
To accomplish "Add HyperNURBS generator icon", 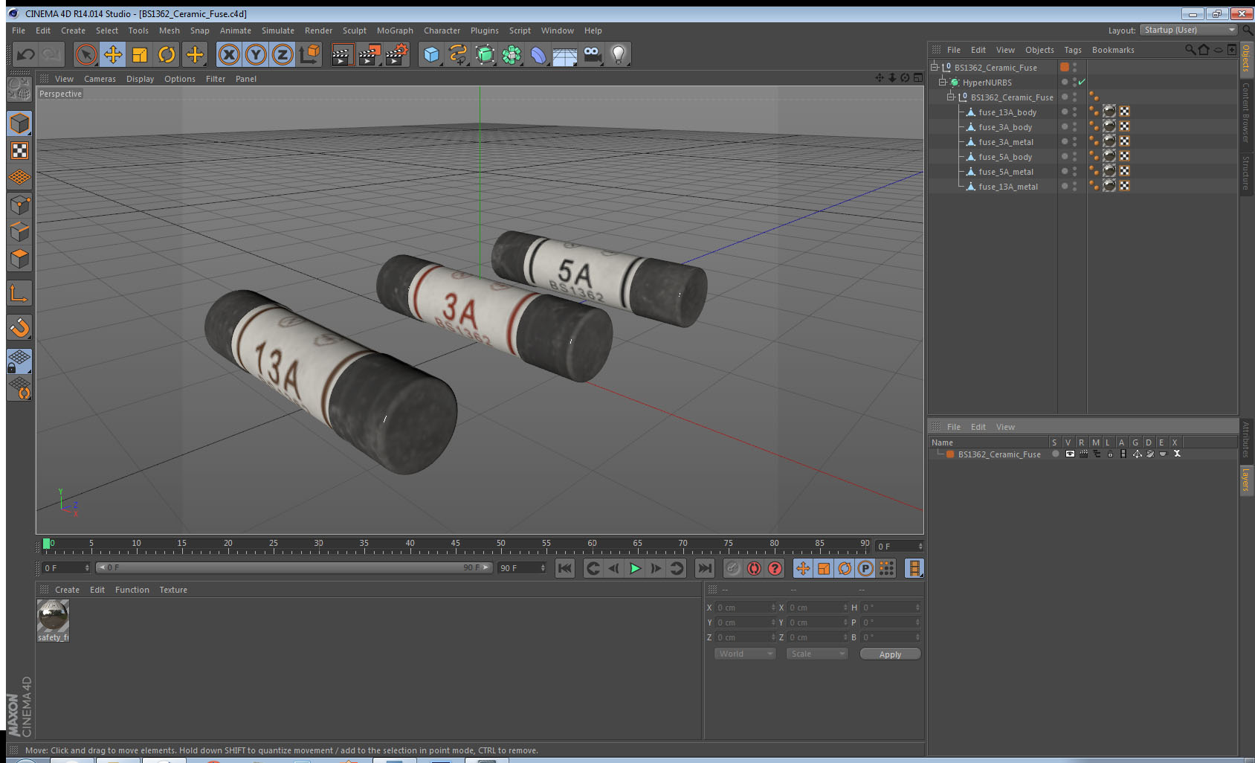I will (485, 54).
